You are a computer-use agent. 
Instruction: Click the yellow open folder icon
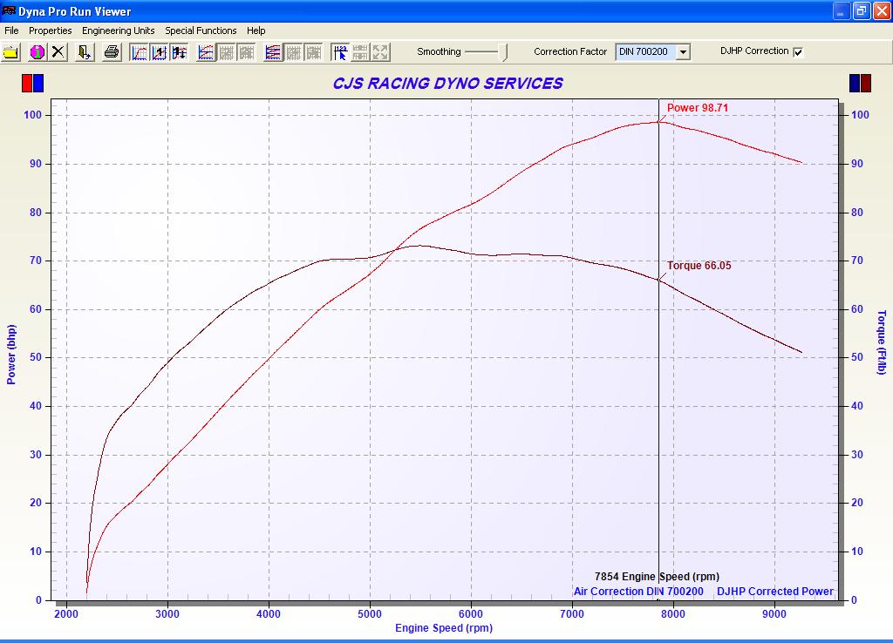click(x=11, y=52)
